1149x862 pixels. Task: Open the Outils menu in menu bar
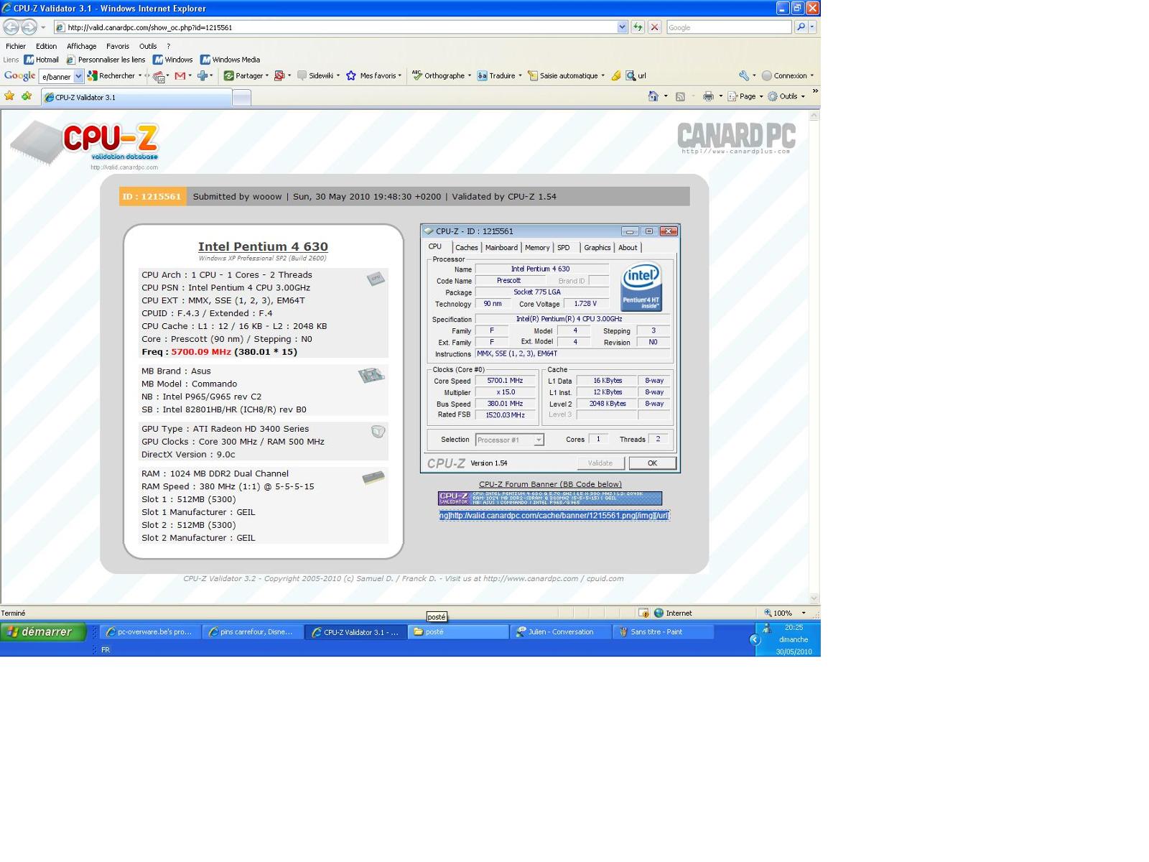(x=148, y=46)
